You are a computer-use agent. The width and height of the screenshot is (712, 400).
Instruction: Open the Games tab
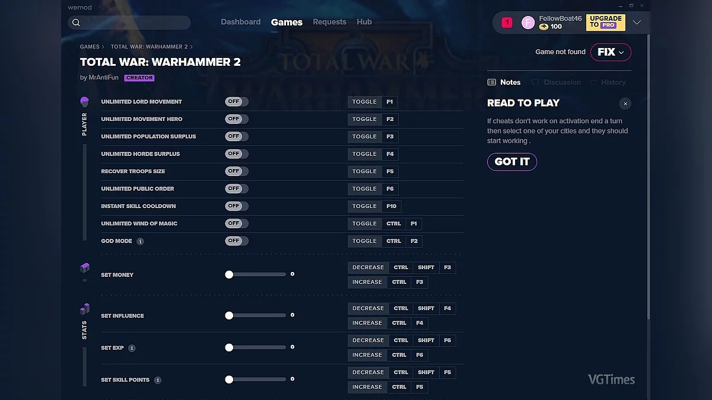pyautogui.click(x=287, y=22)
